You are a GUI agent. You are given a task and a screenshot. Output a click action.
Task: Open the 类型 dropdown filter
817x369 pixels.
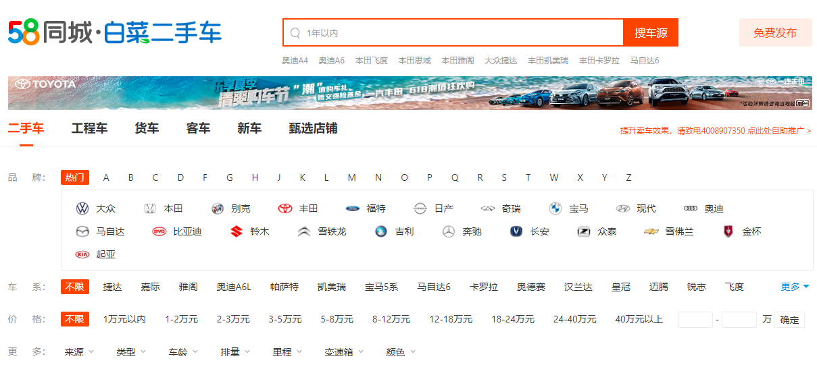pos(130,351)
